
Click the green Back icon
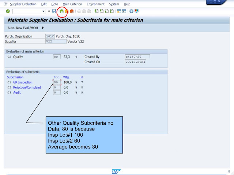click(x=61, y=11)
